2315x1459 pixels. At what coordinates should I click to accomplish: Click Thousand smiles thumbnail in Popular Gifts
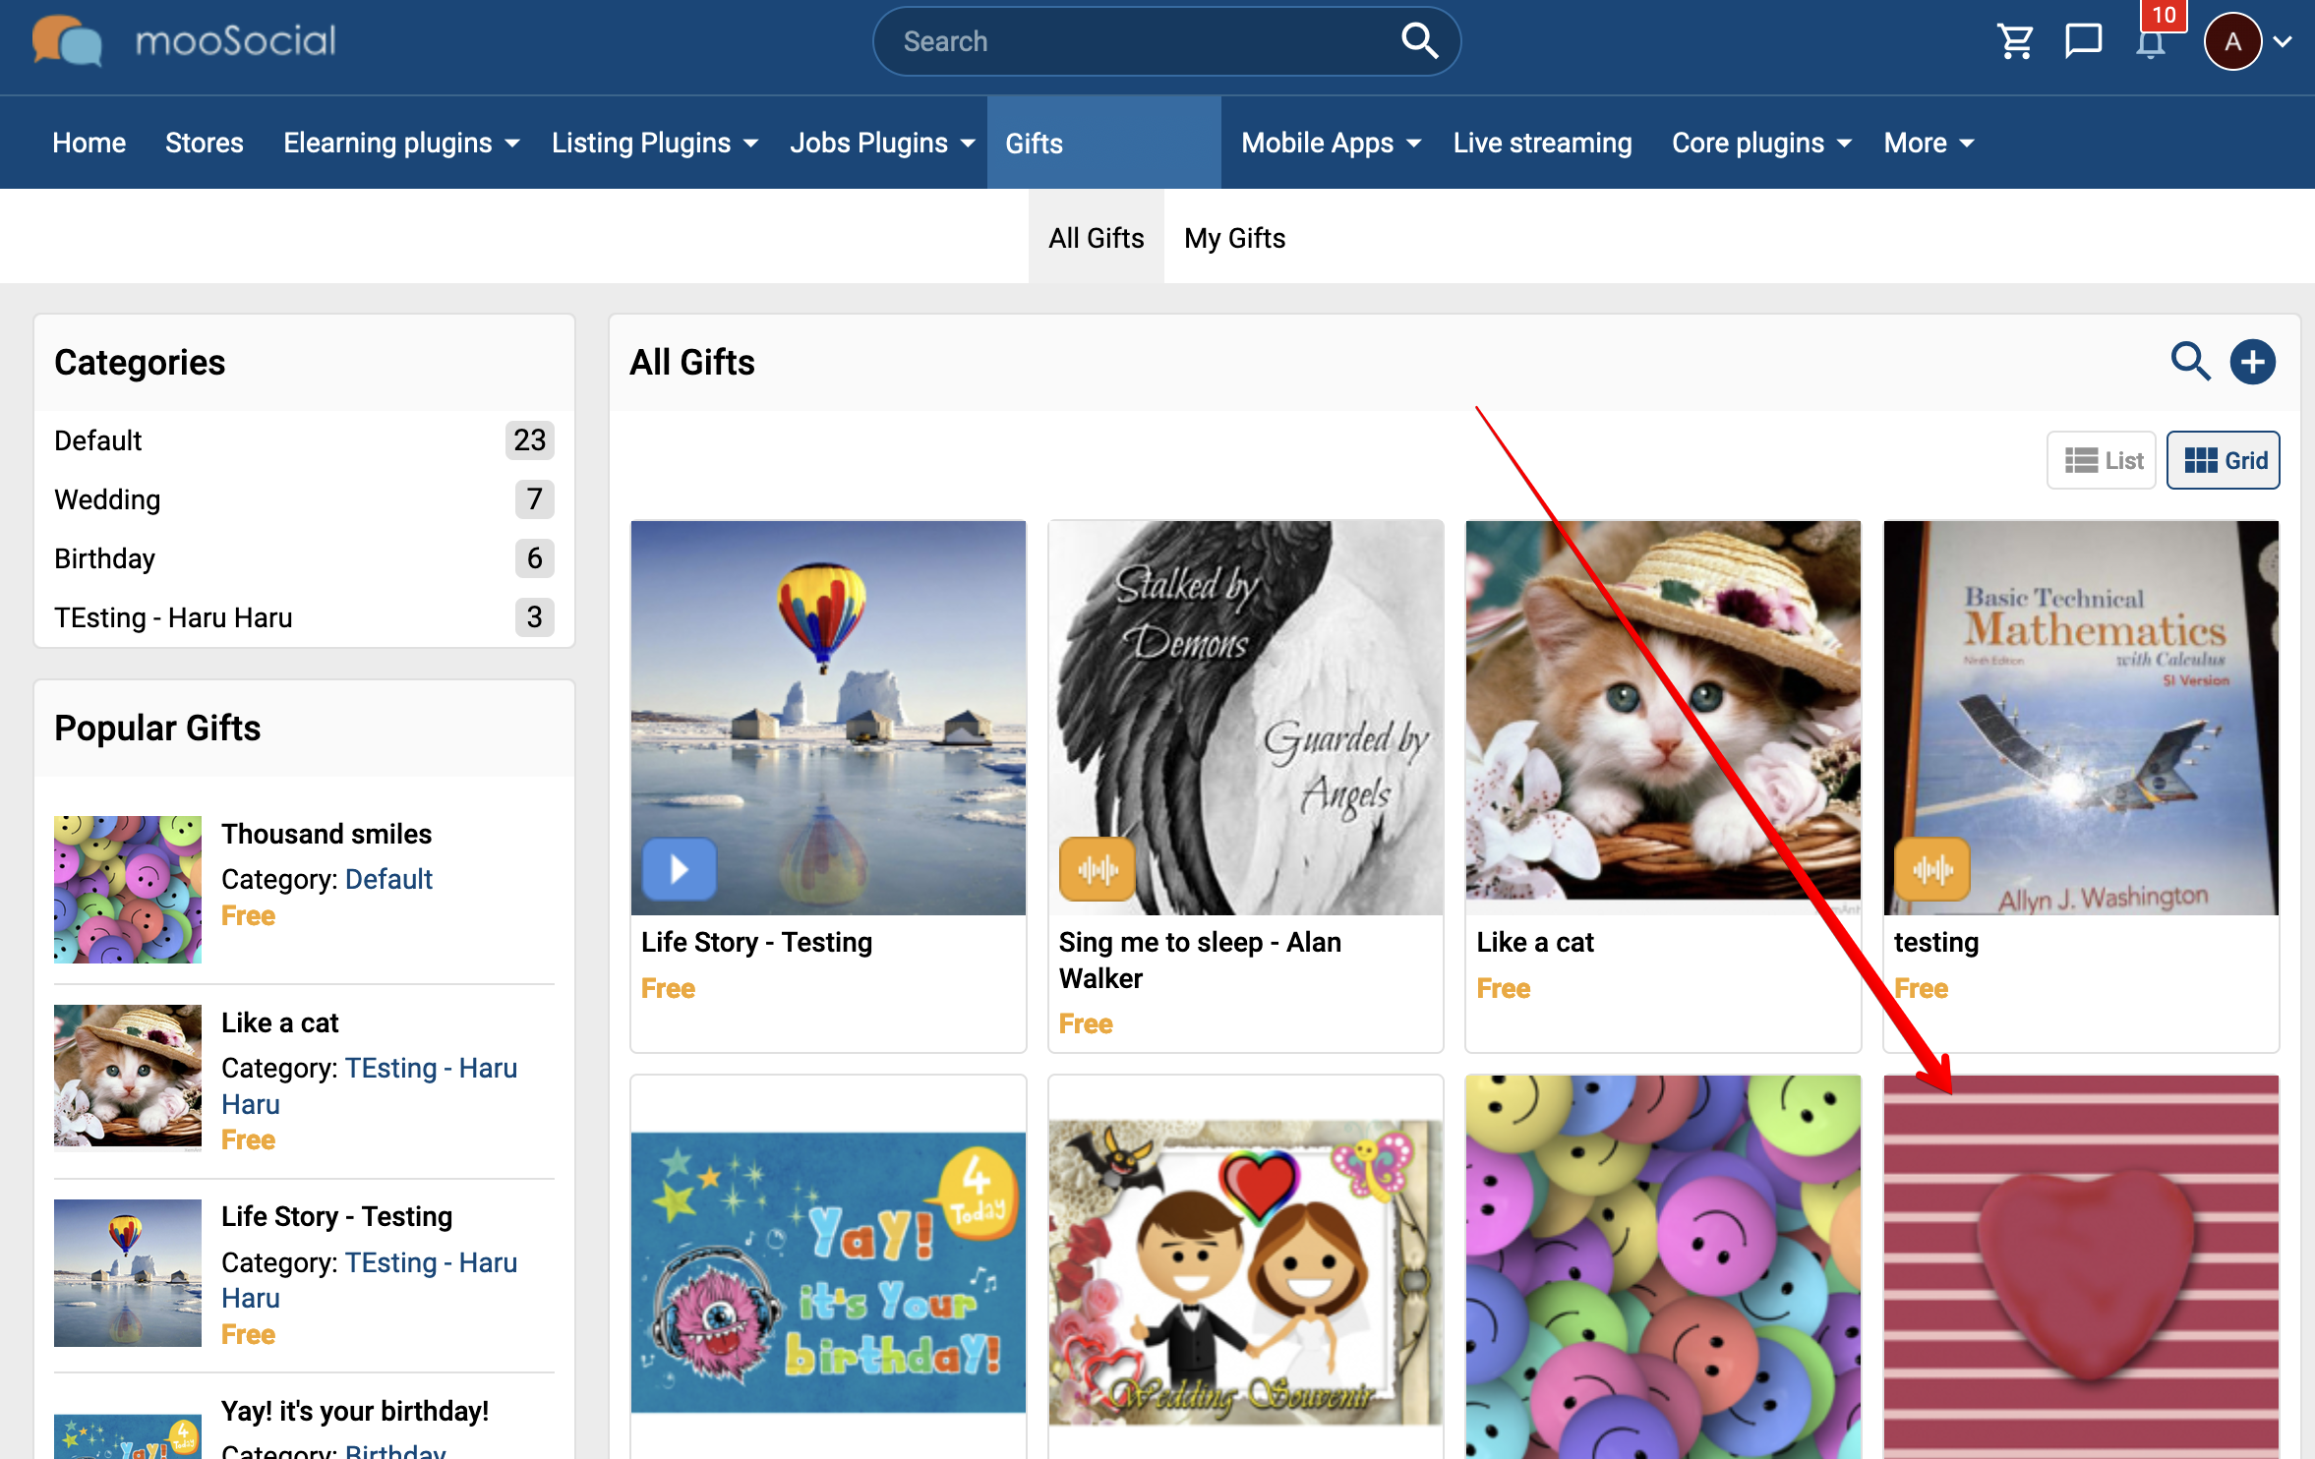128,889
